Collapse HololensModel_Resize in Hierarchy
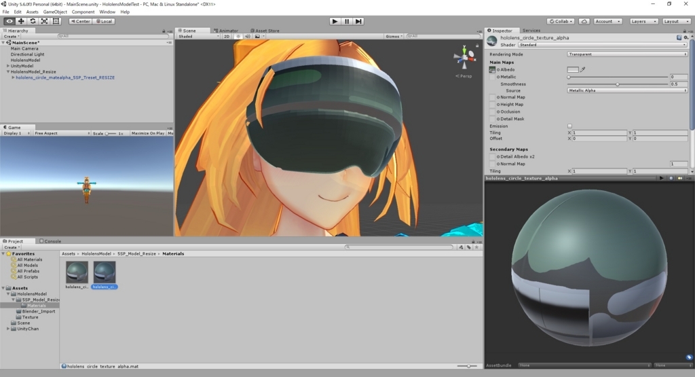This screenshot has width=695, height=377. click(8, 71)
